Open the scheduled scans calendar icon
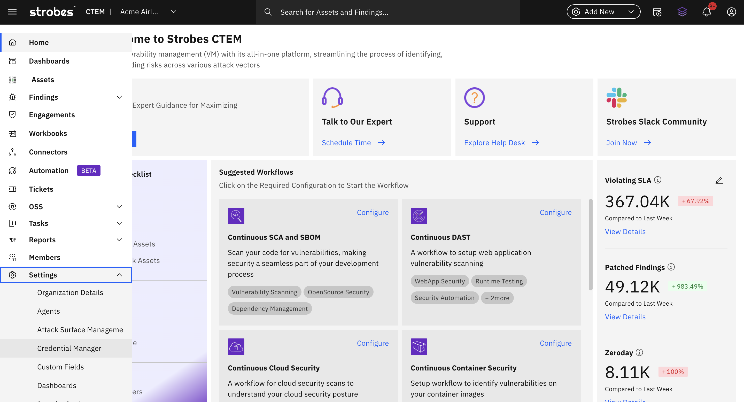The width and height of the screenshot is (744, 402). (x=657, y=12)
